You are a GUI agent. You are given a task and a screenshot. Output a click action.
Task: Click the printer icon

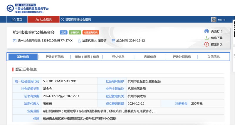tap(207, 31)
